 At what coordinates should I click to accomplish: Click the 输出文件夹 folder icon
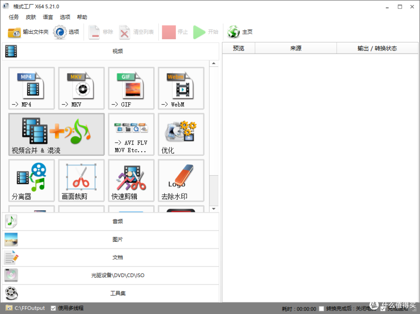point(14,32)
